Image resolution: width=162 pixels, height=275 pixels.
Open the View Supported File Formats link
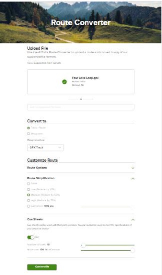(x=44, y=63)
